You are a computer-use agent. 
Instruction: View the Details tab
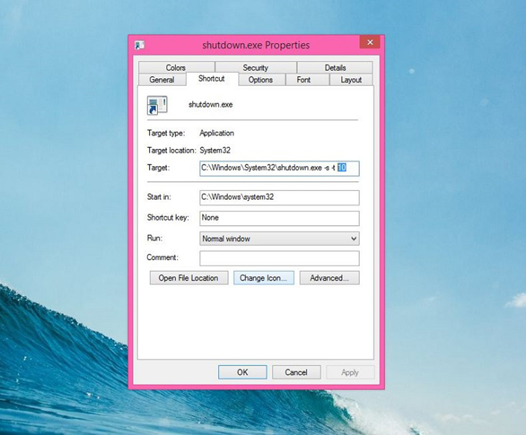[x=334, y=67]
